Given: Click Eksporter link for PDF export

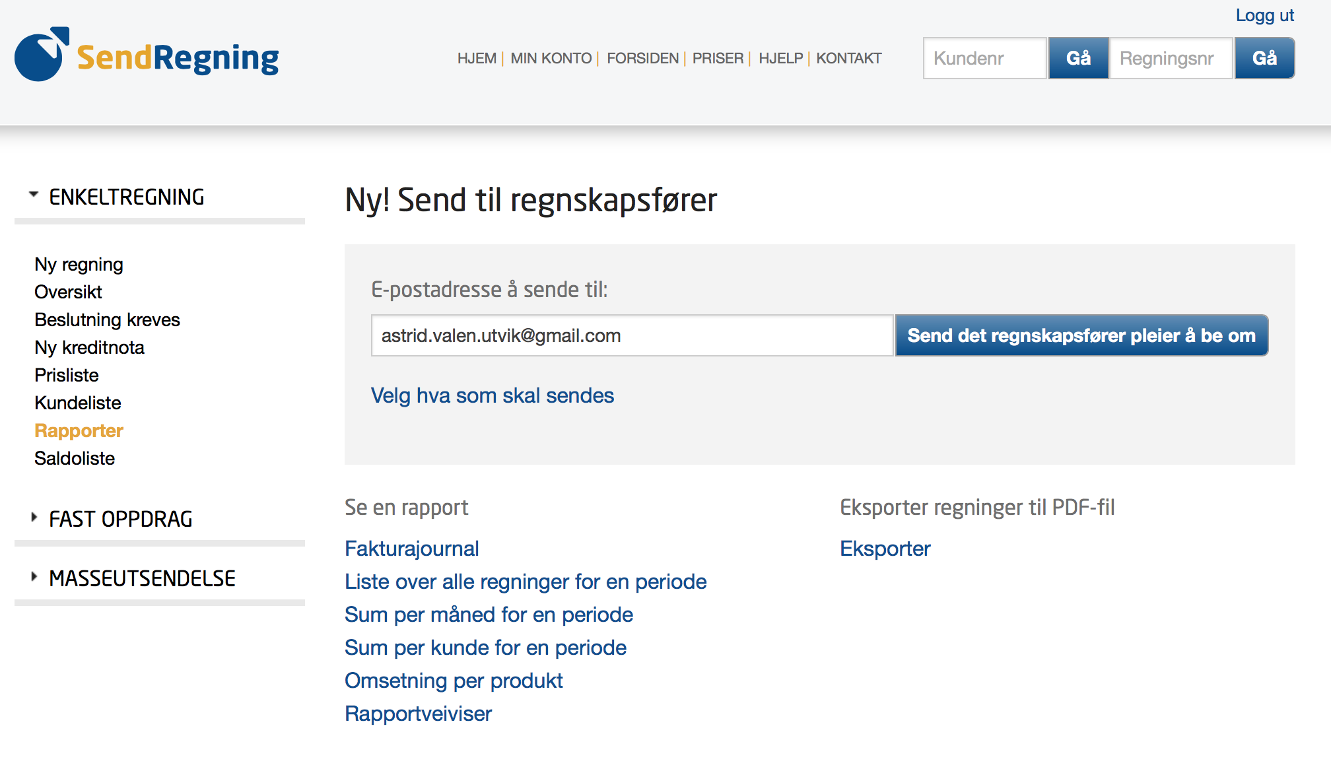Looking at the screenshot, I should coord(885,549).
